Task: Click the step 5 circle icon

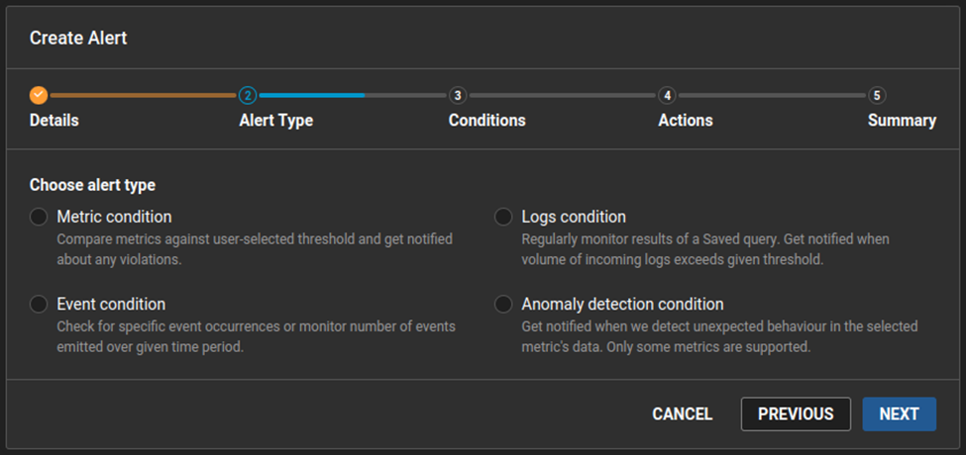Action: (877, 95)
